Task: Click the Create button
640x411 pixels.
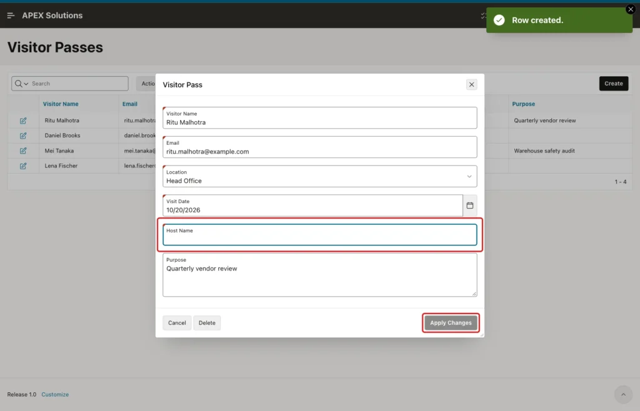Action: tap(614, 84)
